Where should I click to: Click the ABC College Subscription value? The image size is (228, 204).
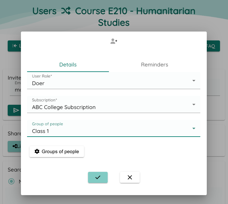[x=64, y=107]
